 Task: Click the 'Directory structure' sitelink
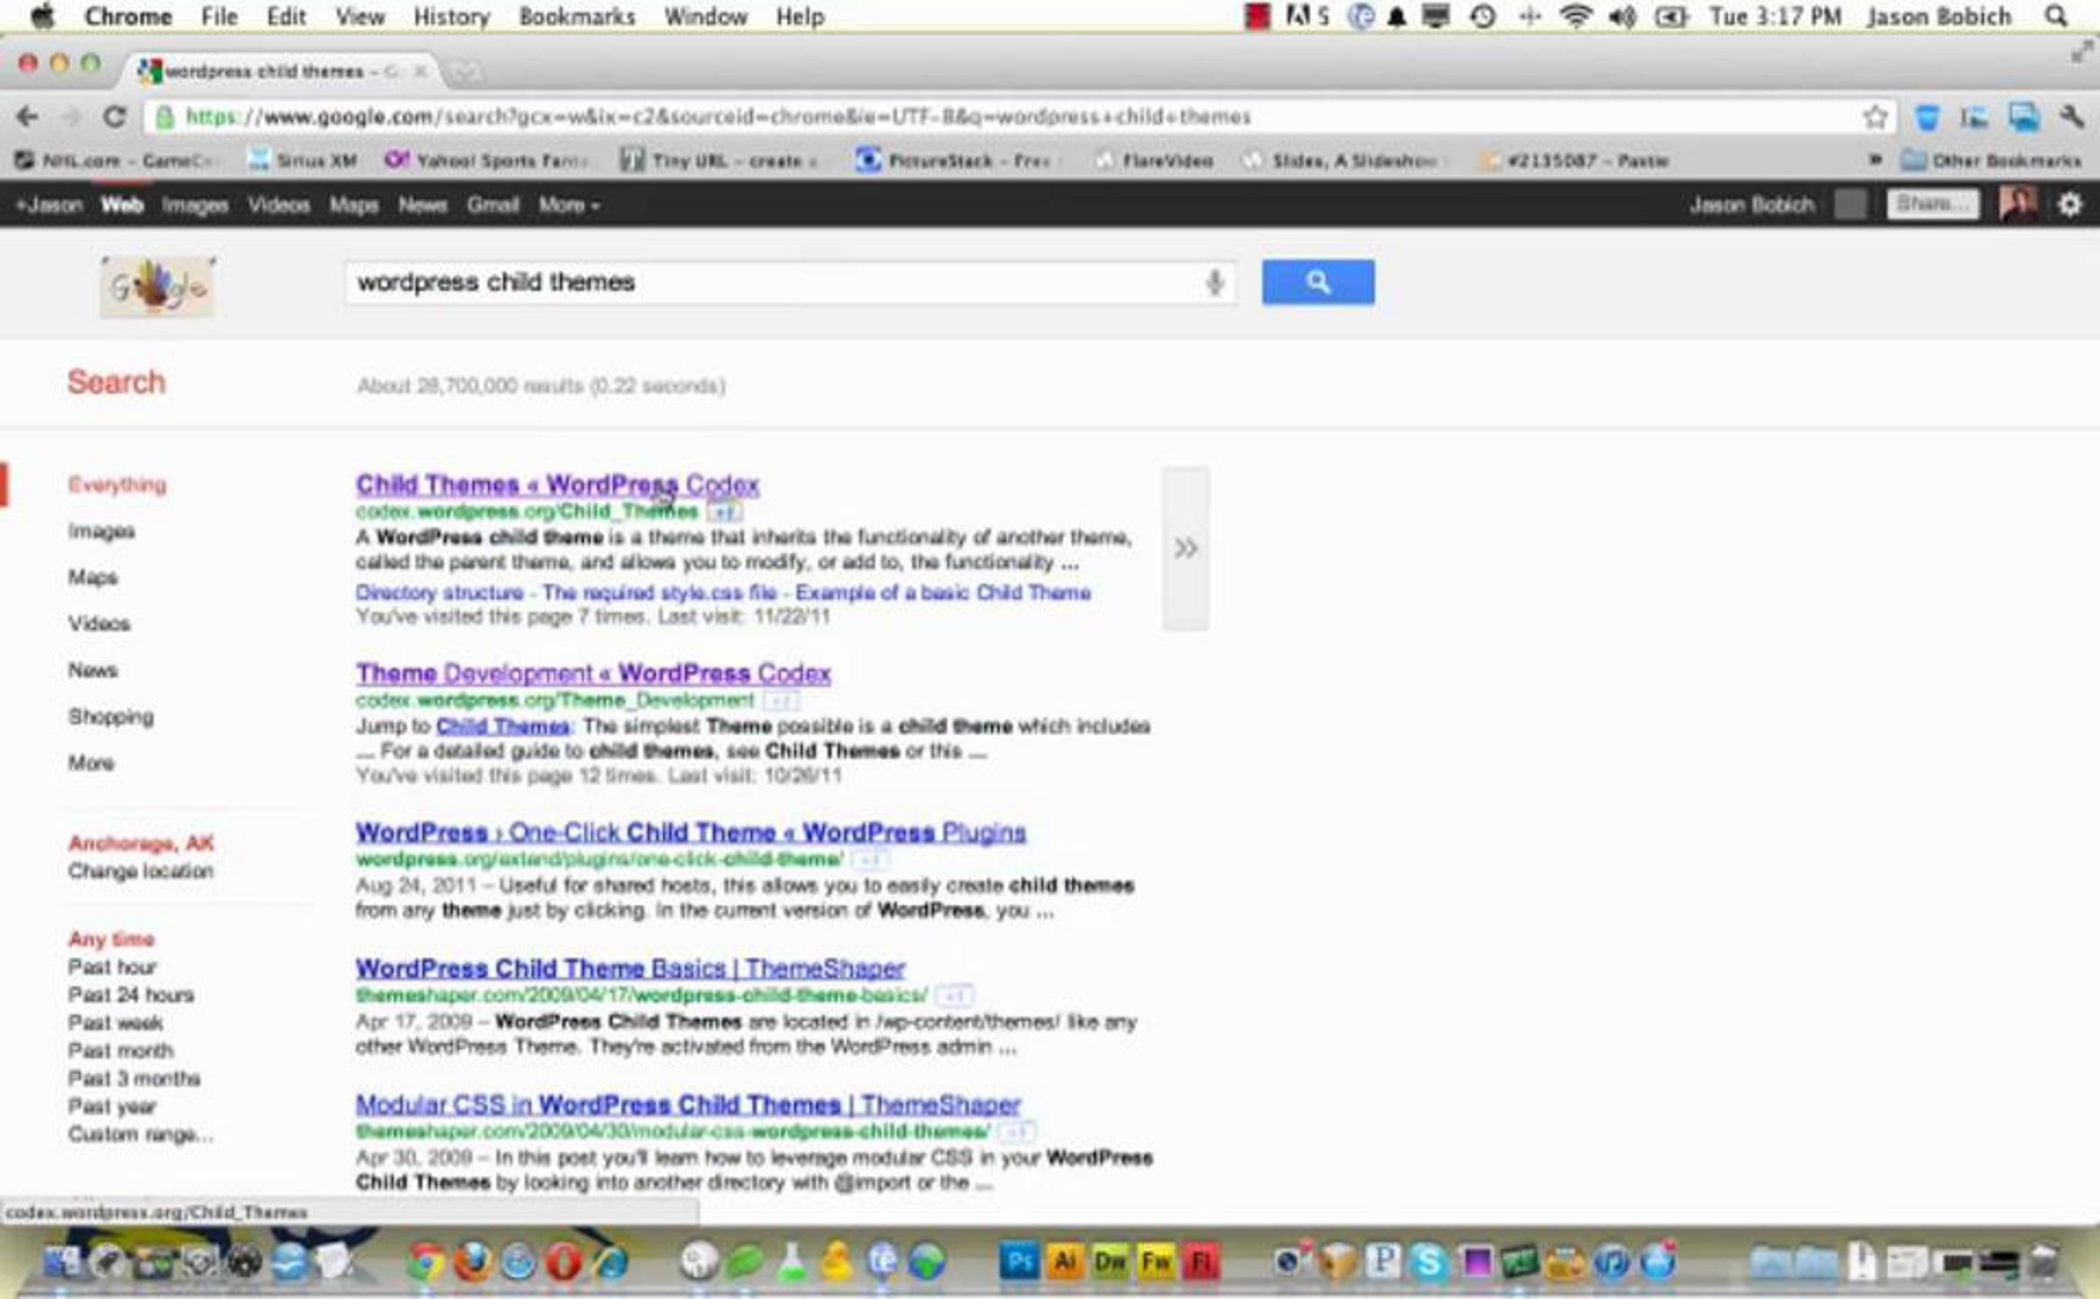[x=439, y=593]
